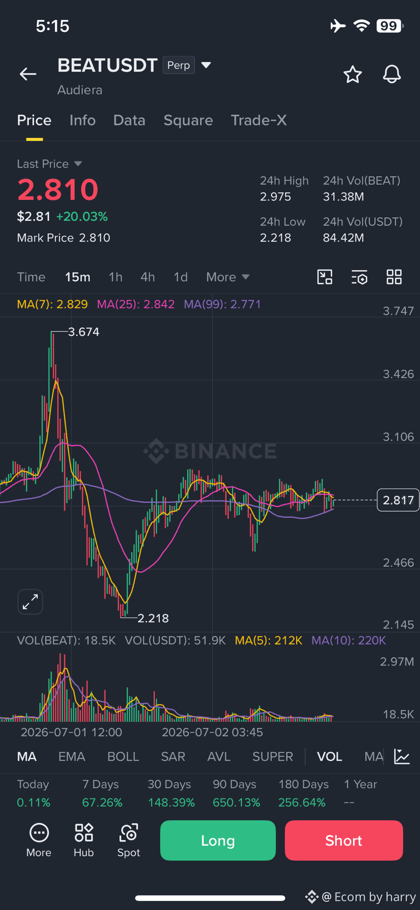
Task: Tap the 180 Days 256.64% performance
Action: [303, 793]
